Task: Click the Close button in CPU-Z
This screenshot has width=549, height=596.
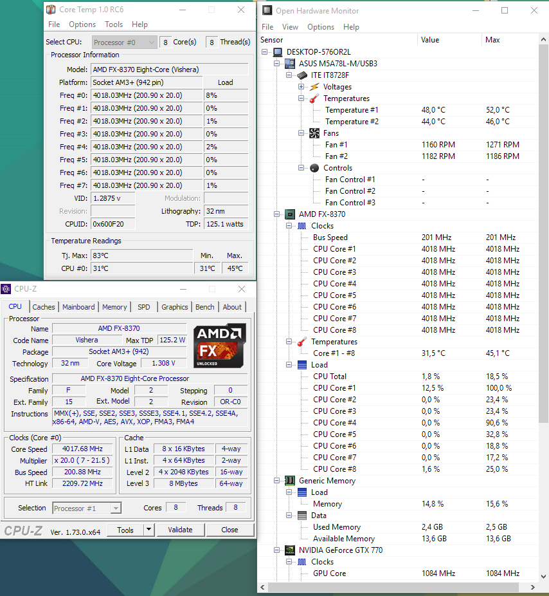Action: click(230, 530)
